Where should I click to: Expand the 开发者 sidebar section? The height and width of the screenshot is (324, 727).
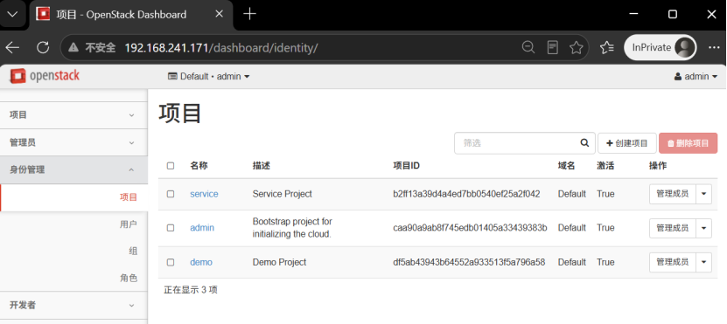click(73, 305)
